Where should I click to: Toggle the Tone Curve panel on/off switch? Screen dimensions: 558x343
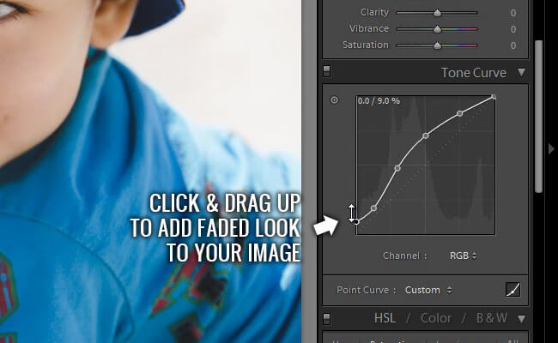(327, 72)
